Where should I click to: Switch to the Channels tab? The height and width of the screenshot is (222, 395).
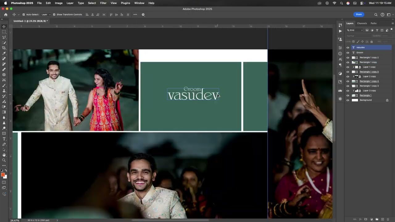click(x=362, y=23)
